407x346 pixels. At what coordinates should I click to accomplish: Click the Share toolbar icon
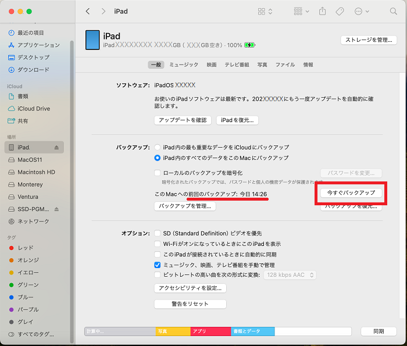[322, 11]
